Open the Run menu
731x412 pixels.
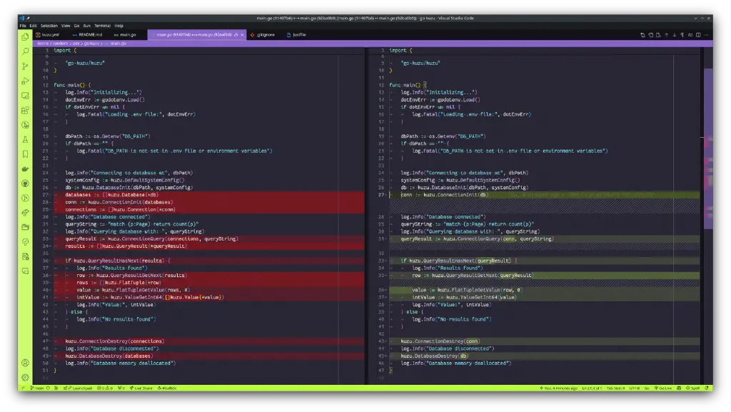[86, 26]
